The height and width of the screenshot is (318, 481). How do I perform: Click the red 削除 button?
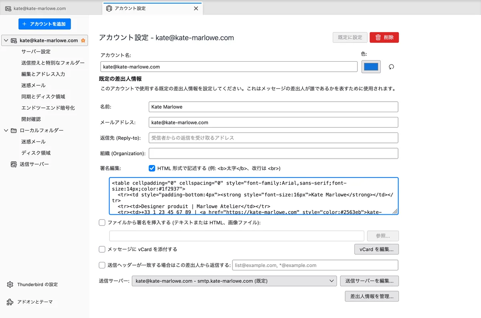[384, 37]
